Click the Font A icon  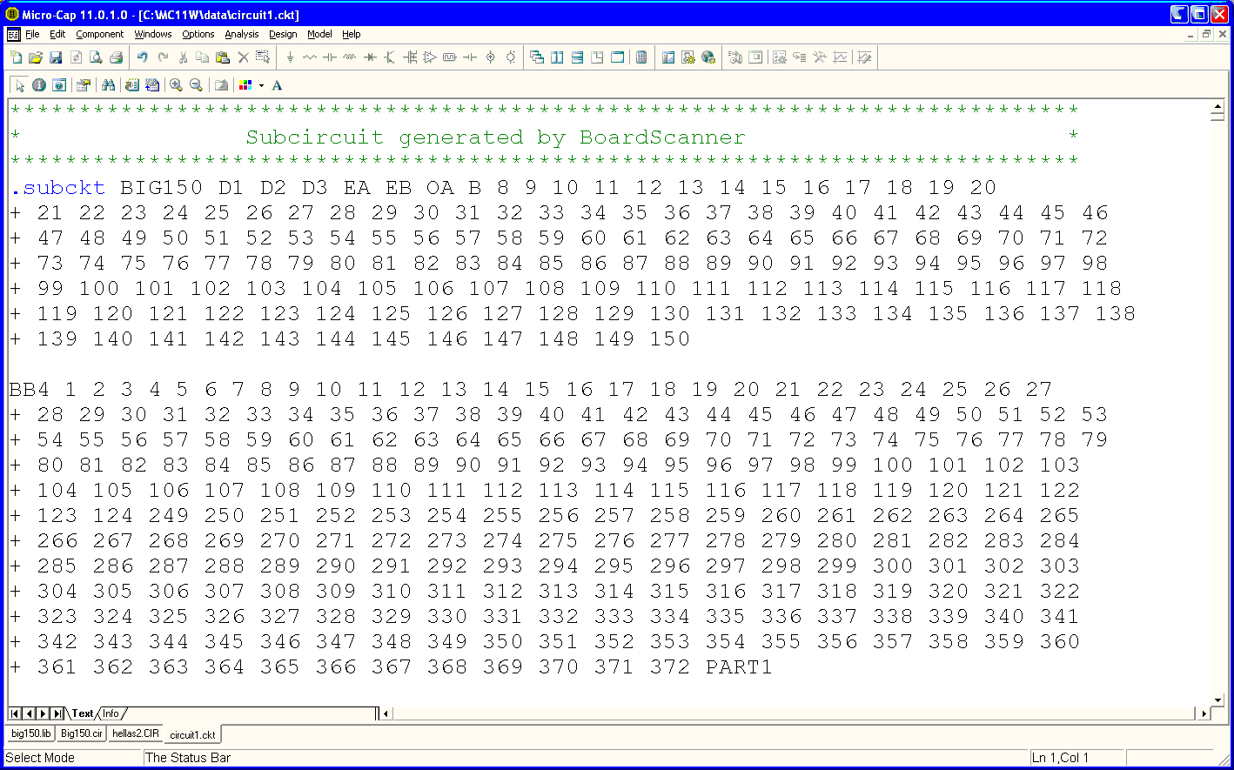pyautogui.click(x=277, y=85)
